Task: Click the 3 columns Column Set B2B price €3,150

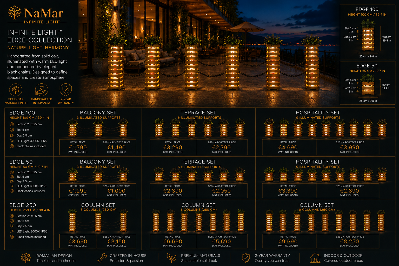Action: coord(117,242)
